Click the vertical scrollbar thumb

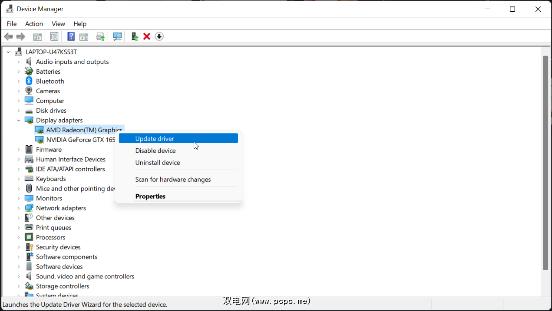coord(546,163)
